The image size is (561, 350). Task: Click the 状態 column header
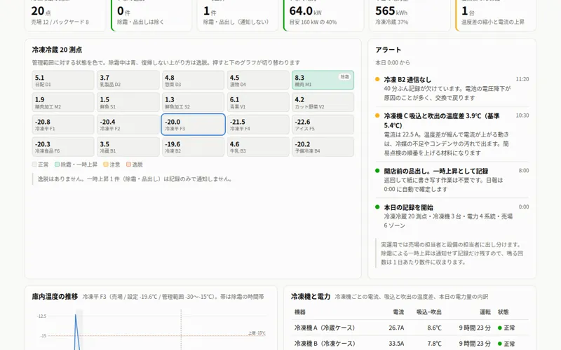click(503, 312)
